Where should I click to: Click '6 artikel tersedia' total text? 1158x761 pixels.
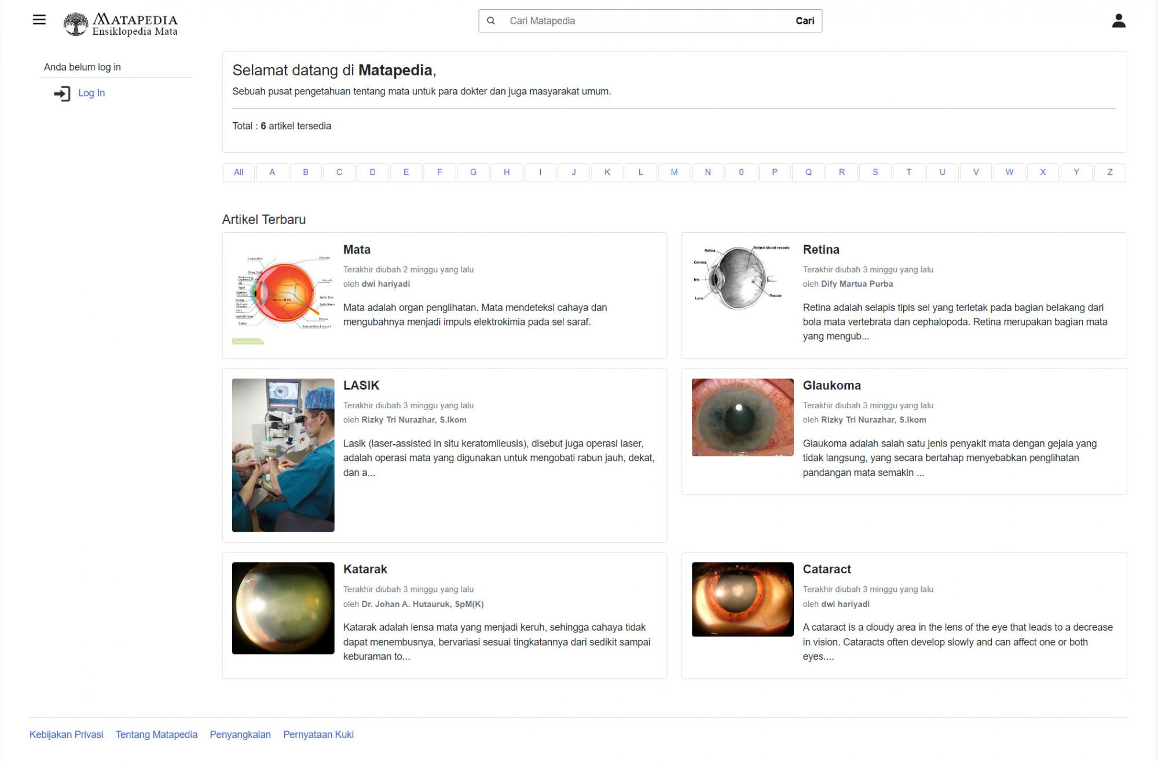click(296, 126)
